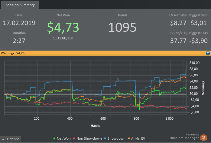Click the Biggest Win value $3,01

(x=199, y=23)
